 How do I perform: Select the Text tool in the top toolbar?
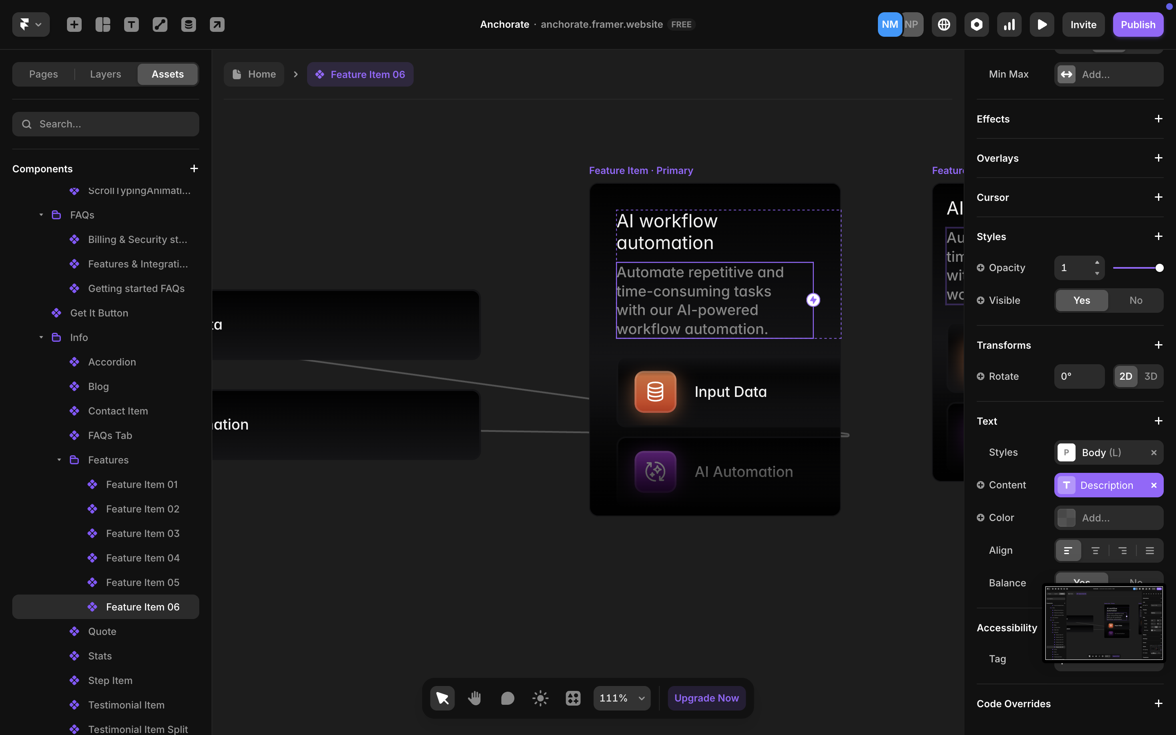pos(131,24)
